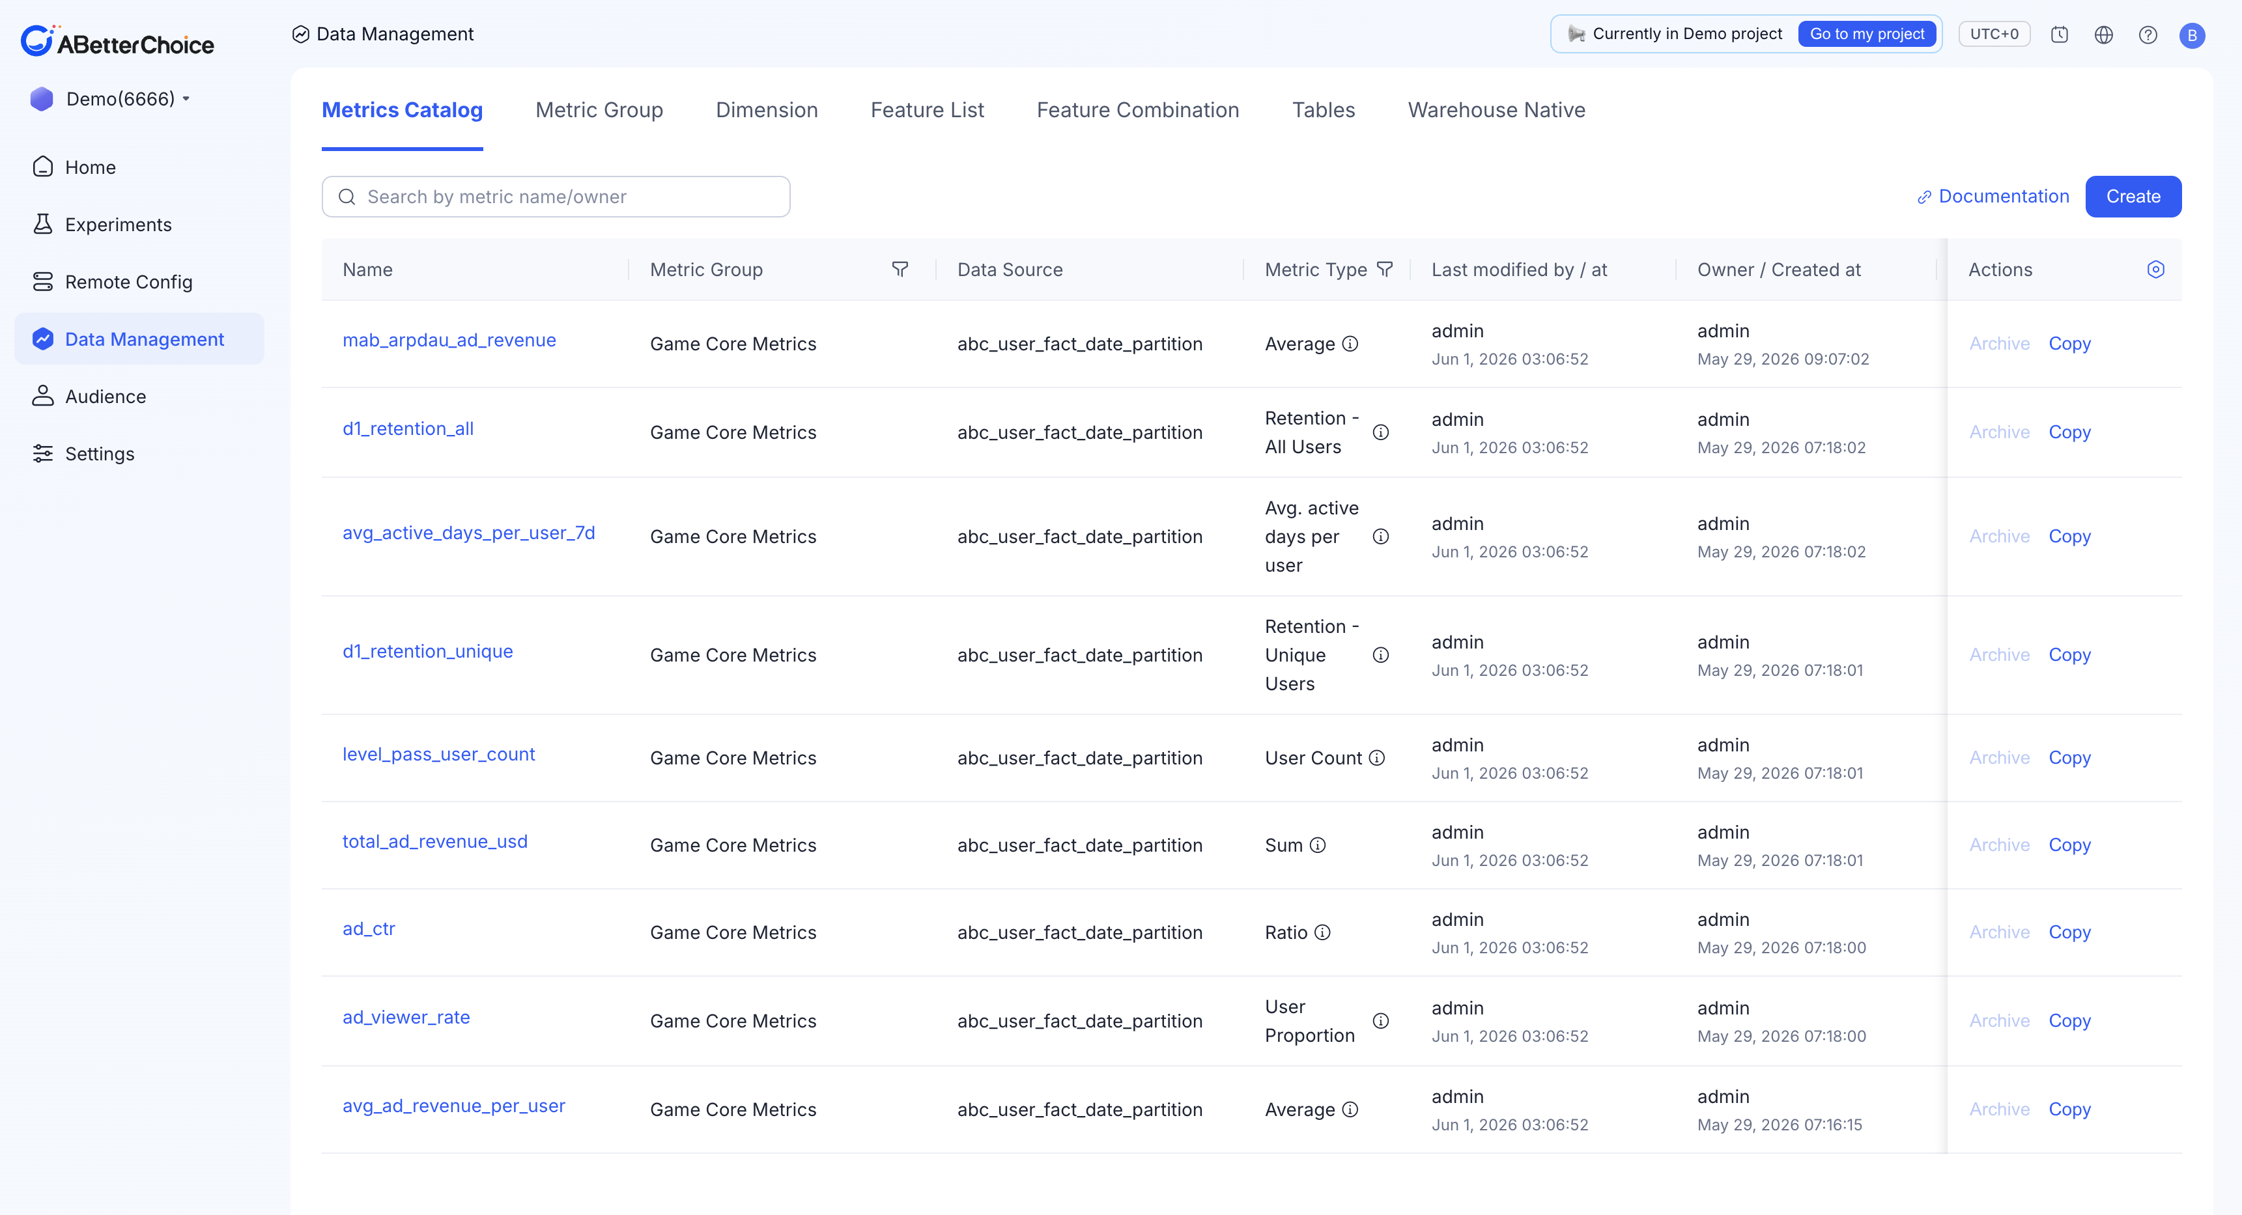Click 'Owner / Created at' column header
Image resolution: width=2242 pixels, height=1215 pixels.
pyautogui.click(x=1778, y=270)
